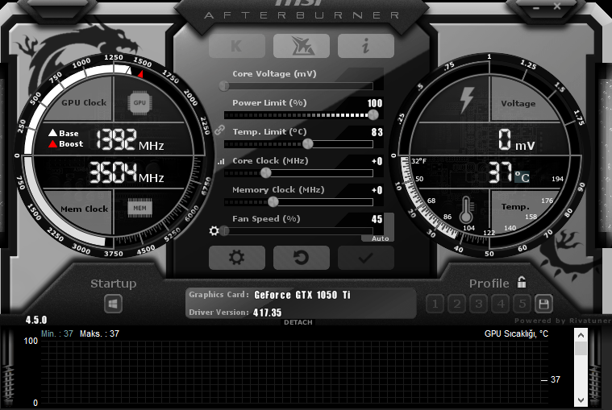Reset settings with the circular arrow button
This screenshot has height=410, width=612.
(x=302, y=258)
